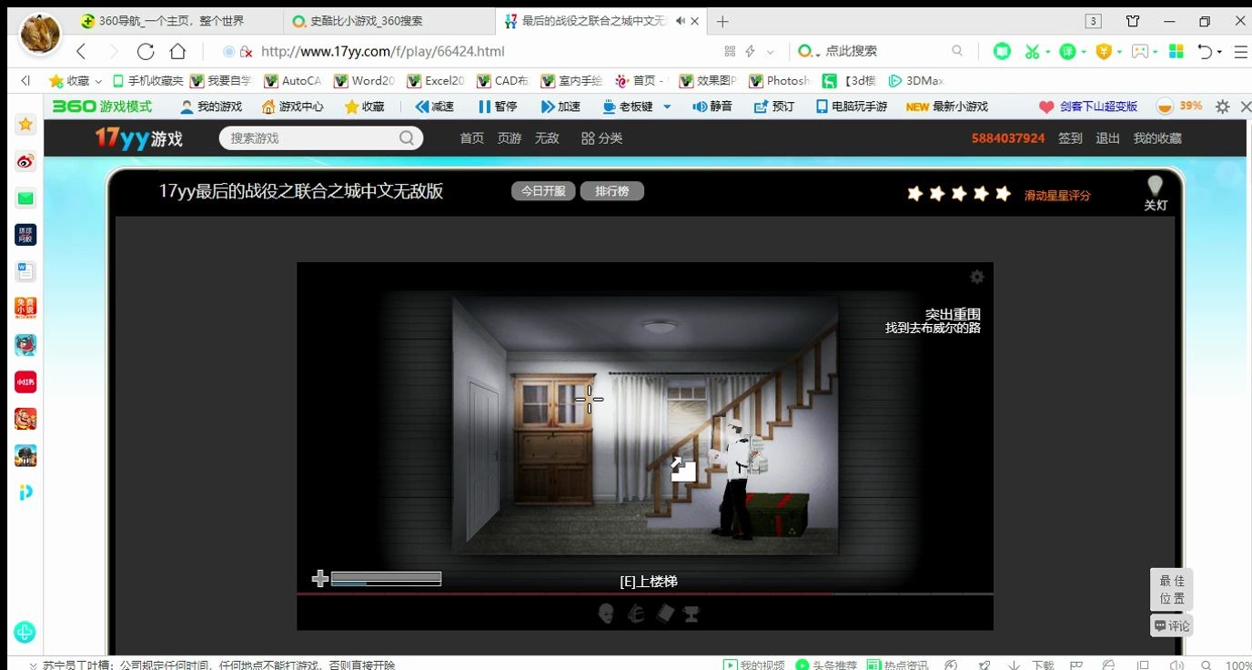
Task: Go back to the previous page
Action: click(x=82, y=51)
